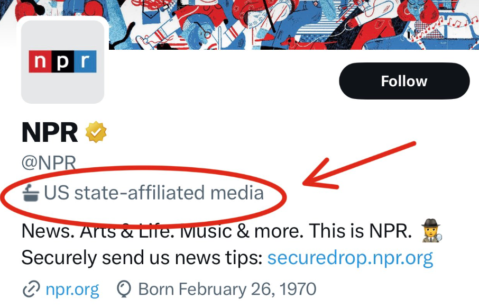The image size is (479, 307).
Task: Select the @NPR handle text
Action: coord(49,162)
